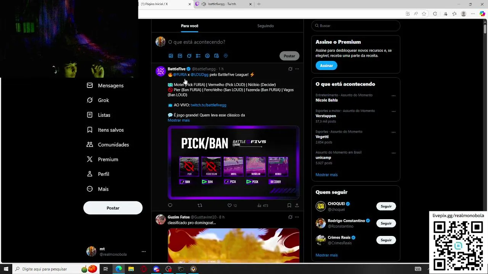488x274 pixels.
Task: Switch to the battlefivegg Twitch browser tab
Action: click(x=223, y=4)
